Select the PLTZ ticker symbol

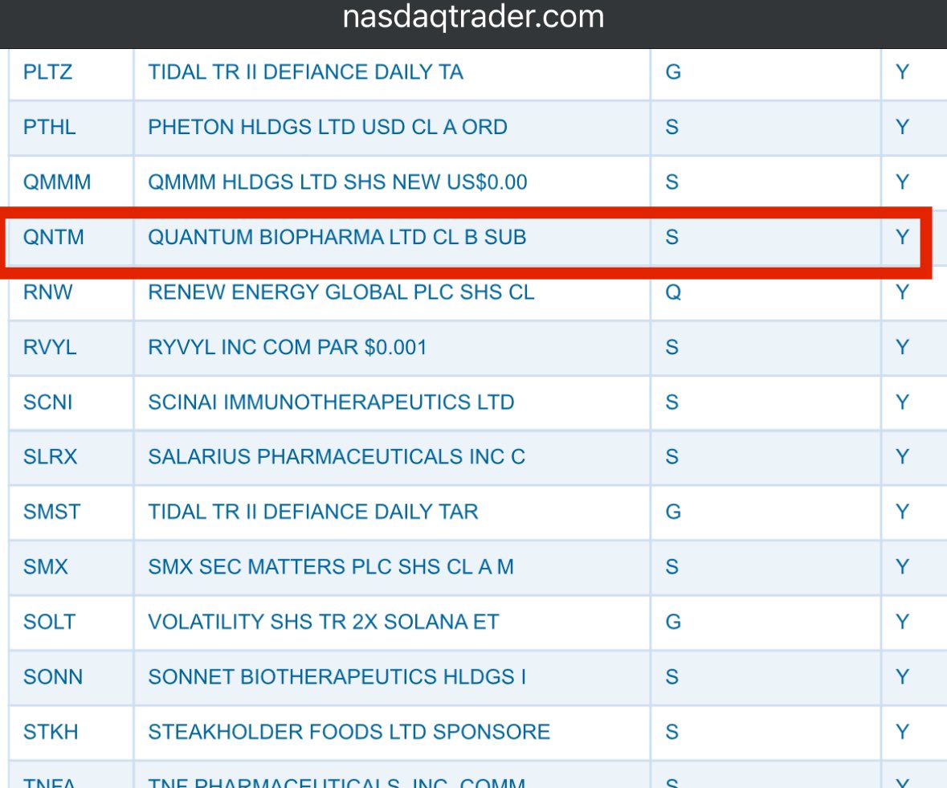(47, 72)
